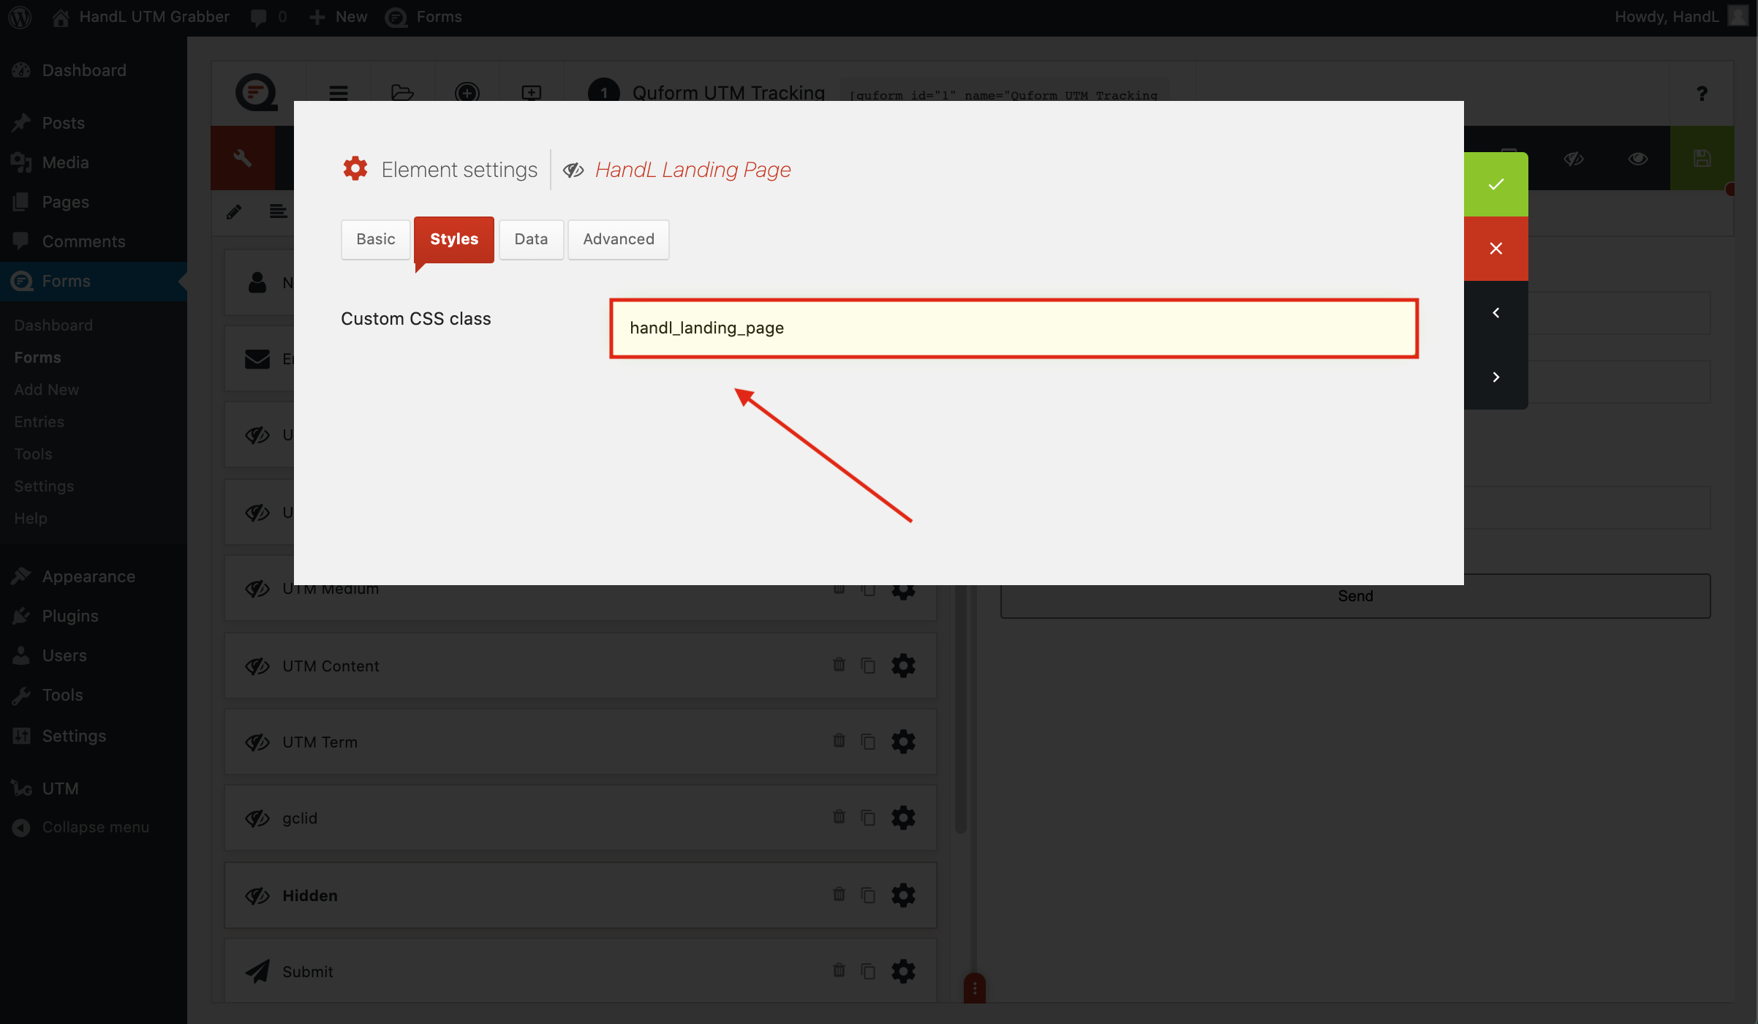Click the pencil edit icon
This screenshot has height=1024, width=1758.
pos(234,212)
